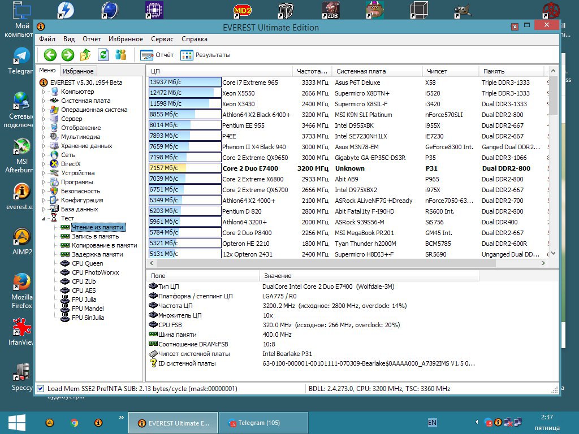Open the AIMP2 desktop shortcut
Viewport: 579px width, 434px height.
tap(22, 242)
